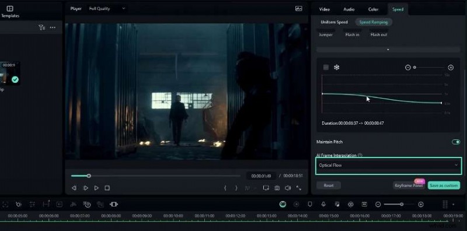Click the microphone voiceover icon
467x231 pixels.
point(323,204)
